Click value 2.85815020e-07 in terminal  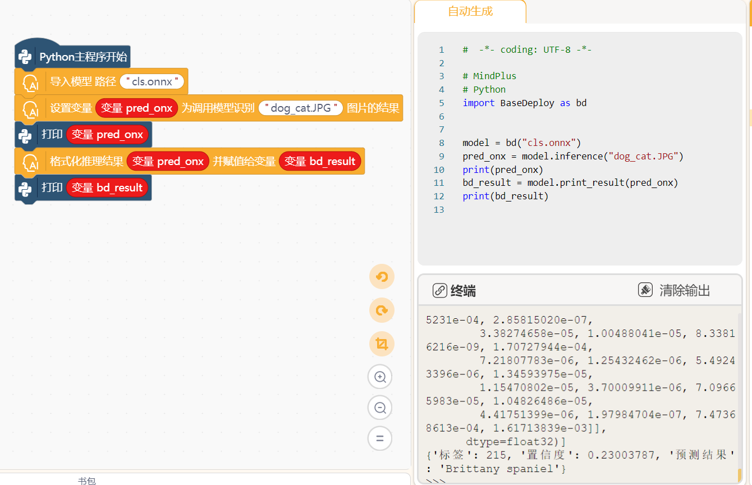pos(540,321)
